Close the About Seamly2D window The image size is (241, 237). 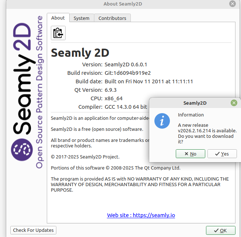click(x=233, y=4)
